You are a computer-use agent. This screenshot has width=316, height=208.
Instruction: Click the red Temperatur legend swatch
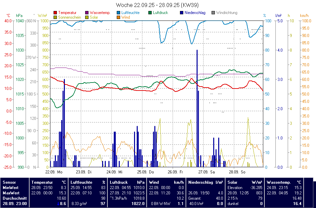[x=55, y=13]
